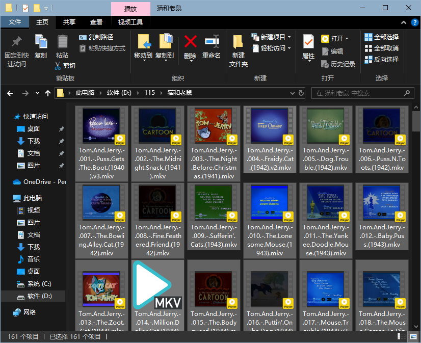Expand the New item (新建项目) dropdown

(289, 37)
